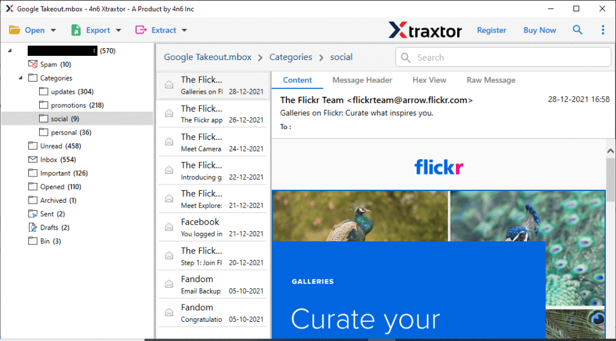Switch to the Content tab

pyautogui.click(x=297, y=80)
